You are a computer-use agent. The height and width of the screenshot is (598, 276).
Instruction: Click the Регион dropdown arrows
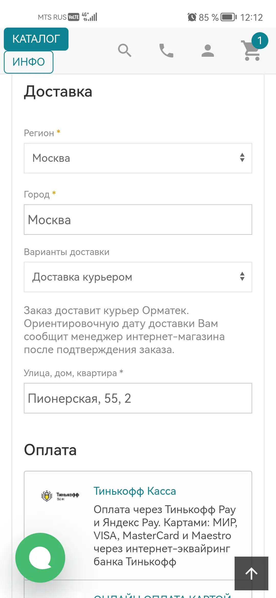coord(242,158)
